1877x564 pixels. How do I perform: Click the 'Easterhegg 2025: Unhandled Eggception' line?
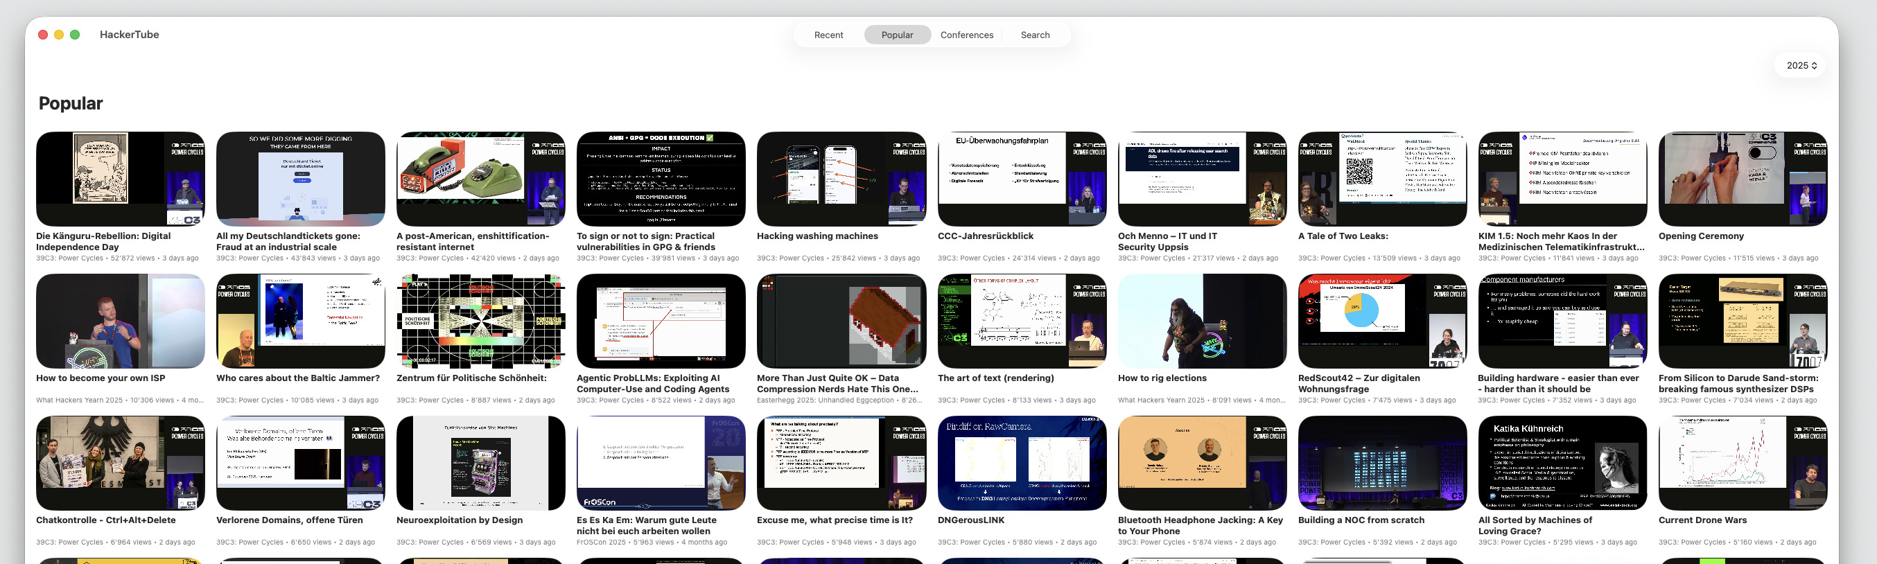pos(840,400)
